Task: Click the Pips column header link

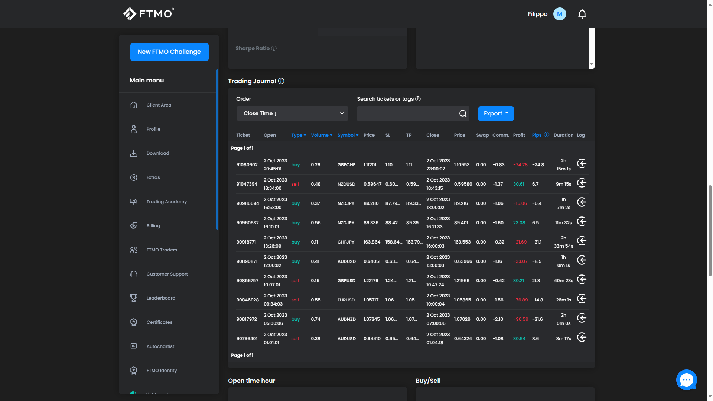Action: tap(537, 135)
